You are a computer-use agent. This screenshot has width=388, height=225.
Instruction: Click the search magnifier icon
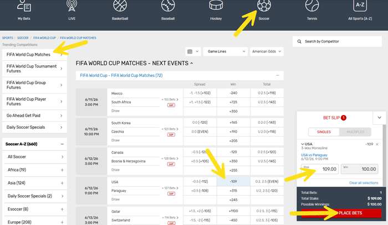click(299, 41)
